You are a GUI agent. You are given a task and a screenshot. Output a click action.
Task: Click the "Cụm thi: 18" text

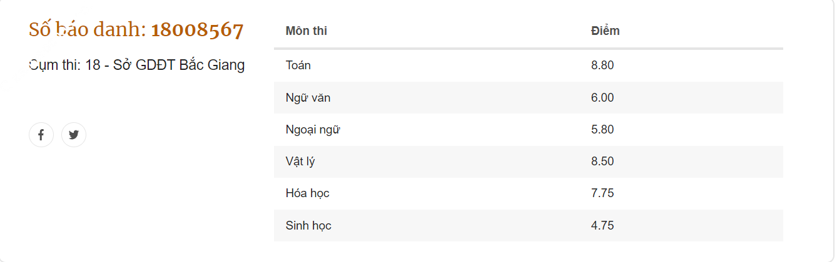(65, 65)
